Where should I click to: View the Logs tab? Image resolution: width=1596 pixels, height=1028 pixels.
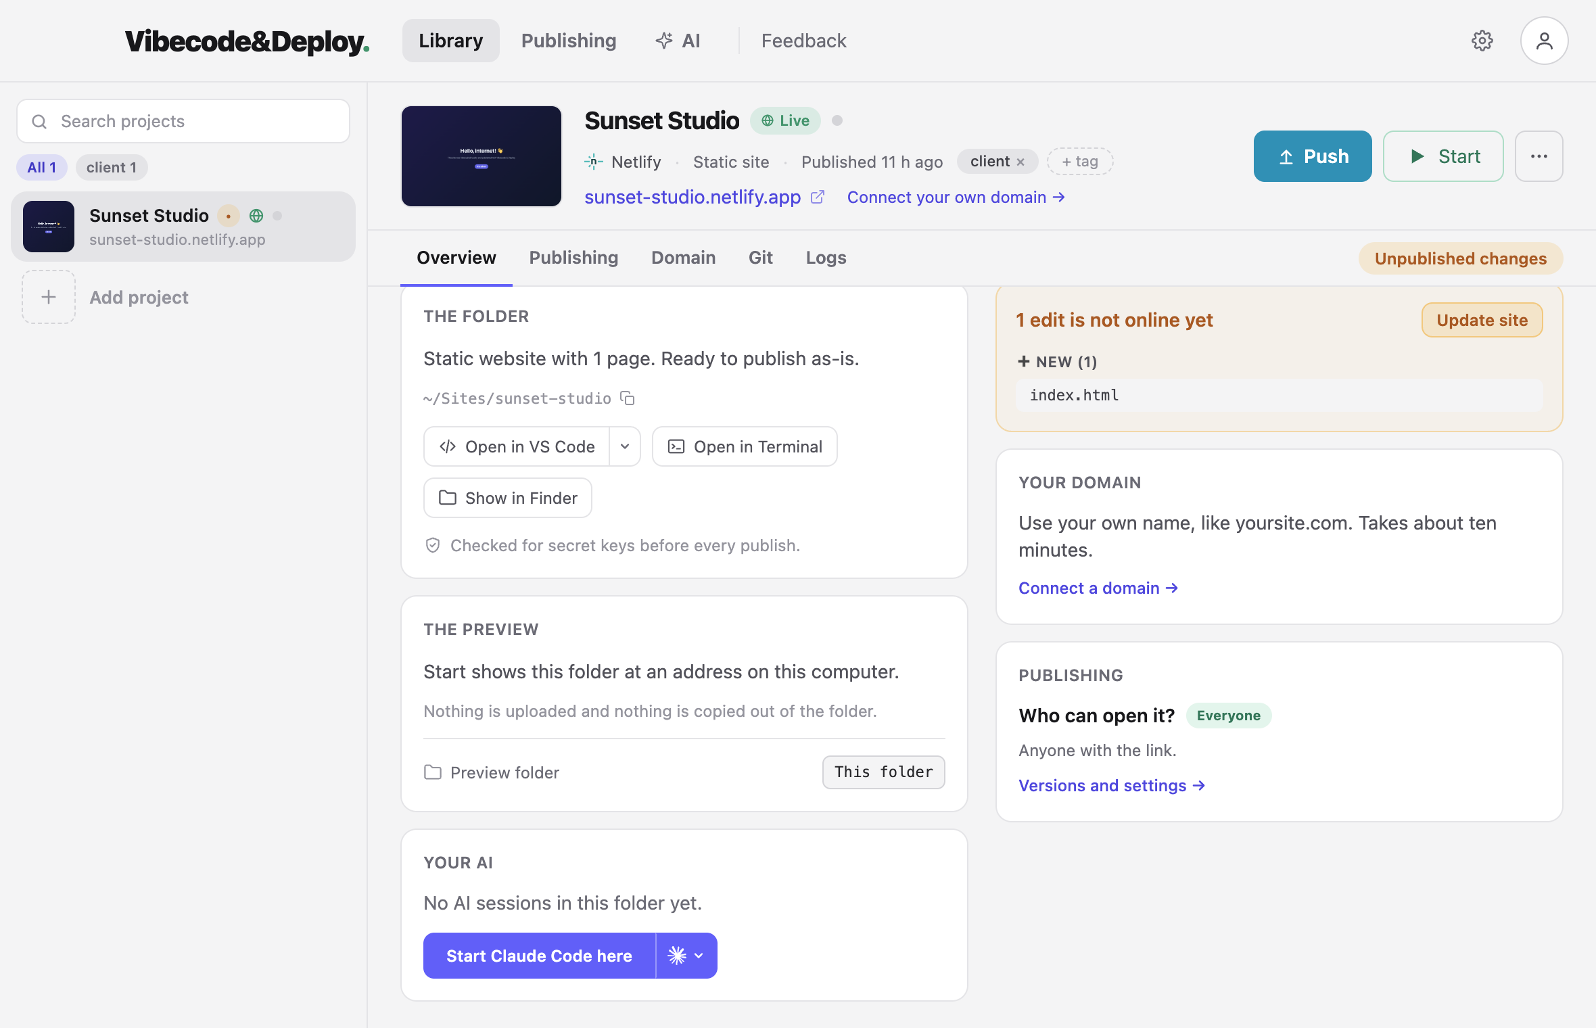pos(826,258)
